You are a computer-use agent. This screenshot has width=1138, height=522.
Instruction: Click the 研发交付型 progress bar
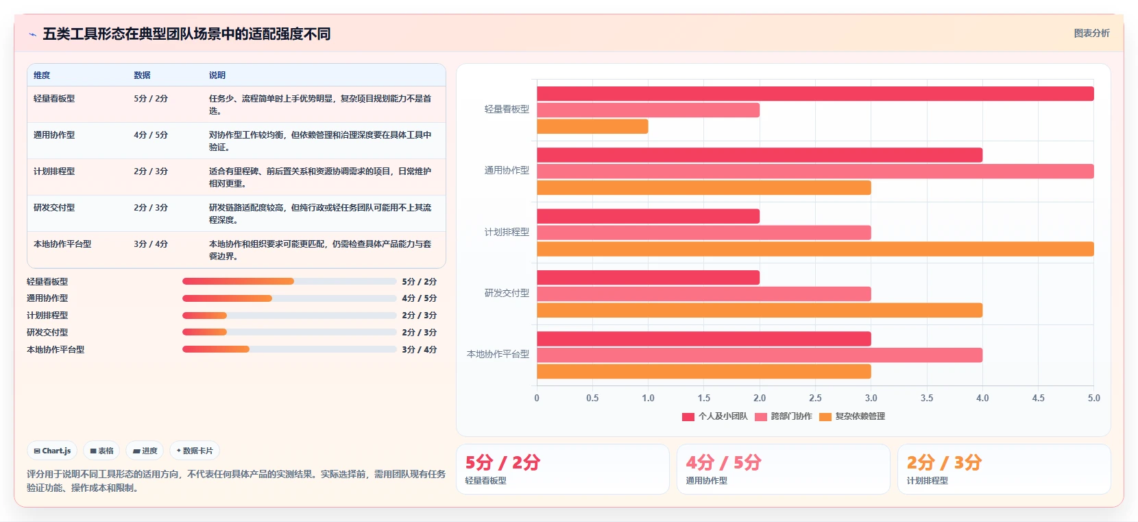pos(289,332)
